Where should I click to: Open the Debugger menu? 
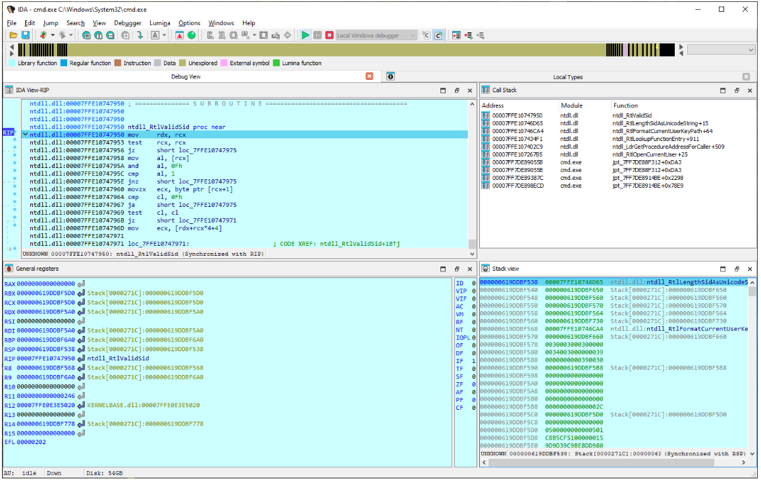pyautogui.click(x=128, y=22)
